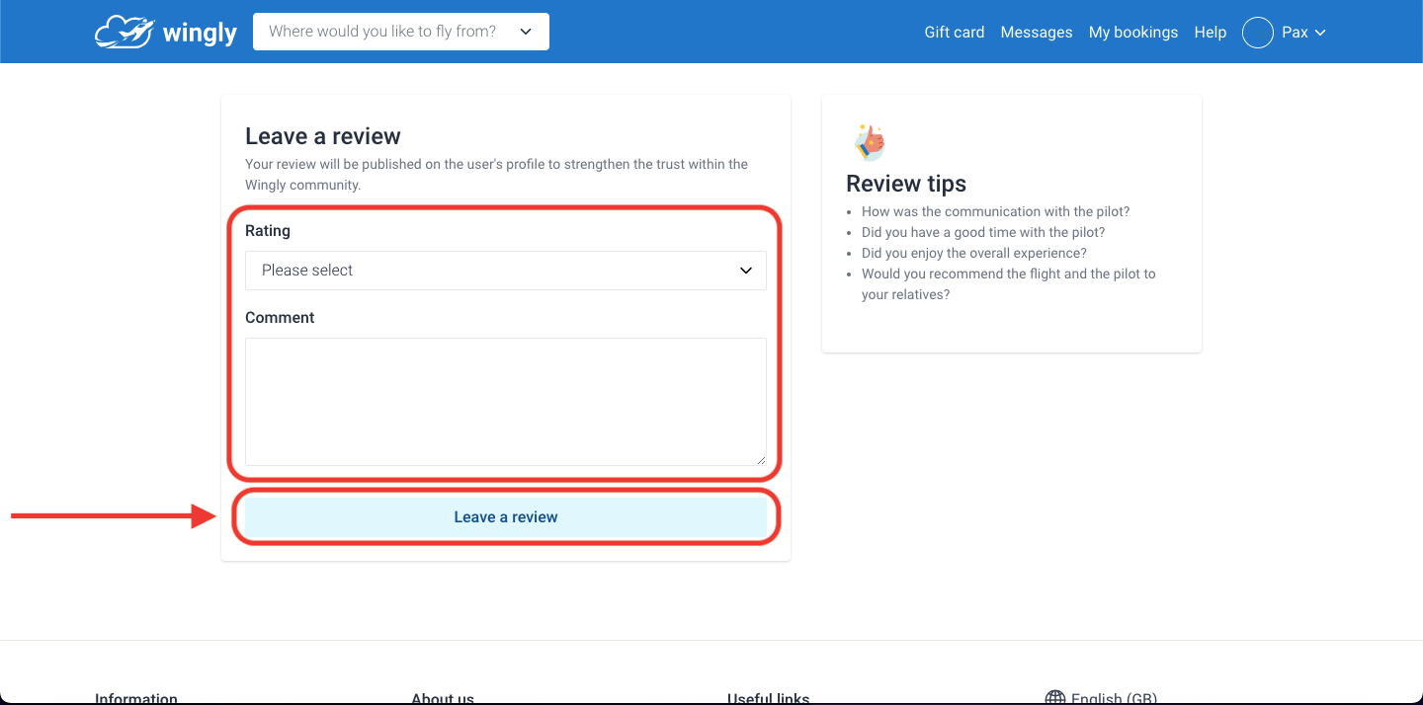The height and width of the screenshot is (705, 1423).
Task: Click the 'Leave a review' heading
Action: click(x=323, y=136)
